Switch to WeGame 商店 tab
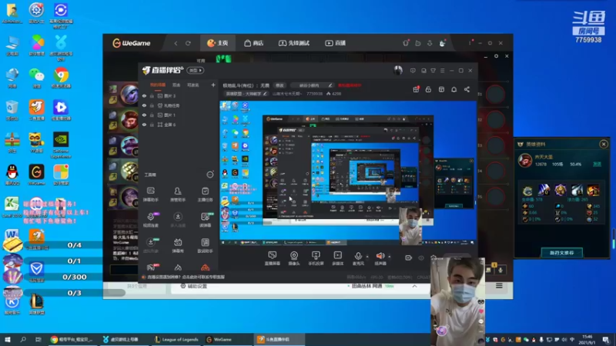 [x=254, y=43]
